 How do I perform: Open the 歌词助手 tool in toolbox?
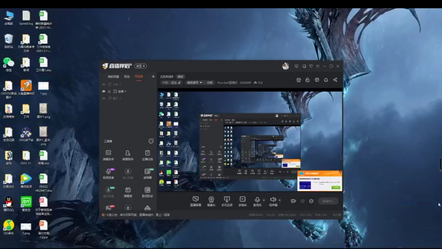click(x=147, y=192)
